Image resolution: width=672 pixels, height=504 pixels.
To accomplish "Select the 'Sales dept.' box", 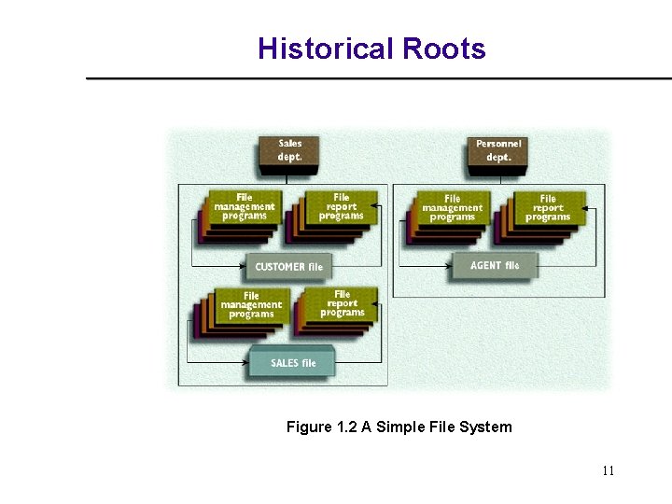I will (288, 156).
